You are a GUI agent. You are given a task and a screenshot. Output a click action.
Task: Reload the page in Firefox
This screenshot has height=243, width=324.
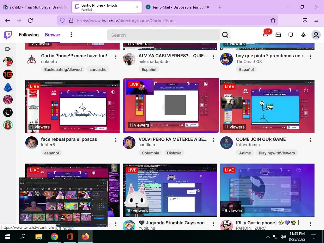coord(30,20)
